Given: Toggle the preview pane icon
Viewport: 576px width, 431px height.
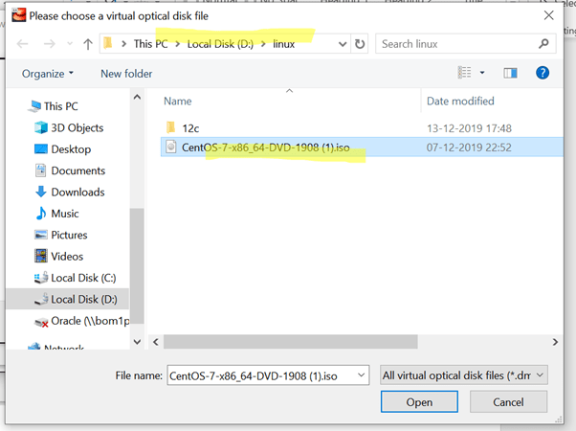Looking at the screenshot, I should coord(510,73).
